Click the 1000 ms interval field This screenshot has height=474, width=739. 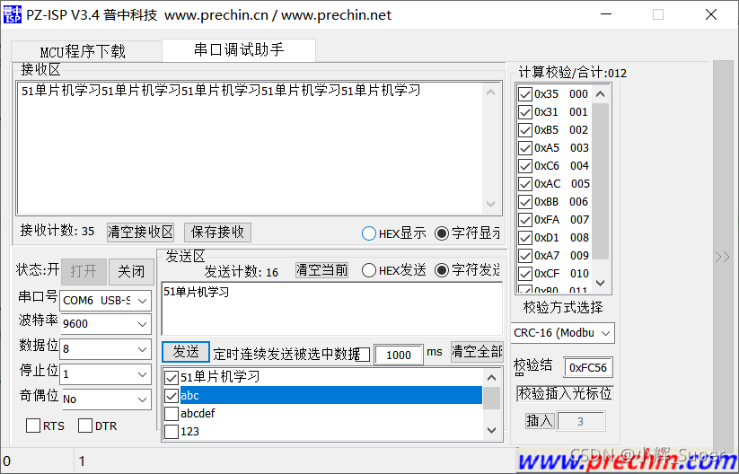(399, 355)
